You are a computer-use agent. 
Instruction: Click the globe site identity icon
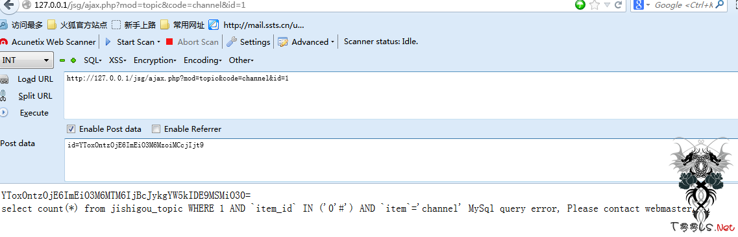pyautogui.click(x=27, y=5)
